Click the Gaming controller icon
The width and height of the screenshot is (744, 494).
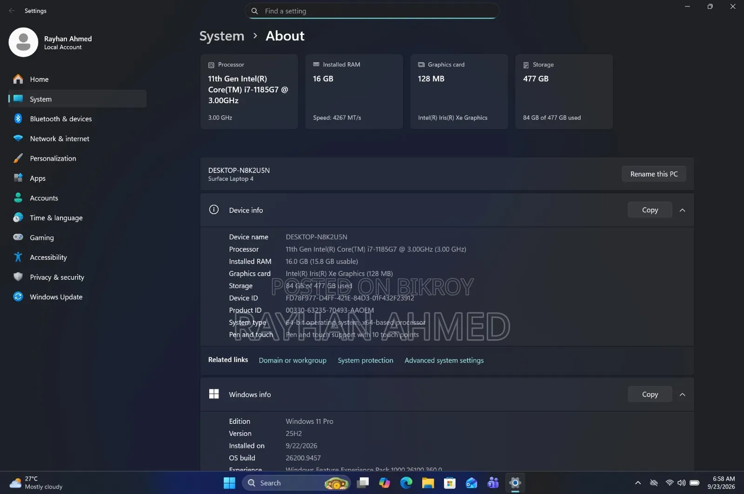click(18, 237)
